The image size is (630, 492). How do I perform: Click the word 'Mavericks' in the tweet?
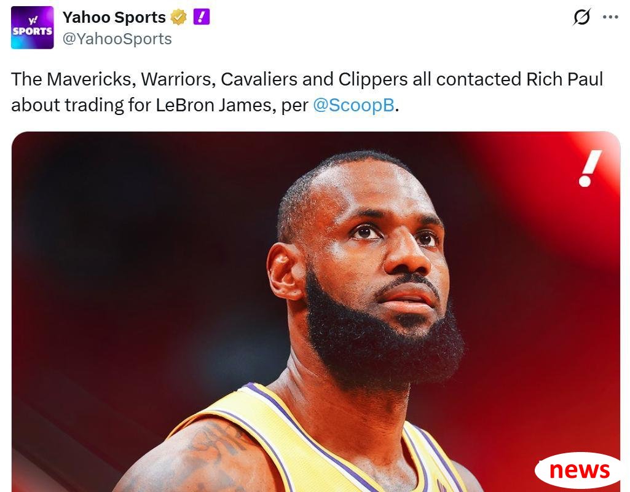pyautogui.click(x=90, y=79)
